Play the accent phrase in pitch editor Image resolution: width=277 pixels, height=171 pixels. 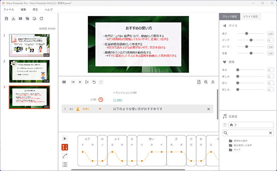(x=65, y=139)
